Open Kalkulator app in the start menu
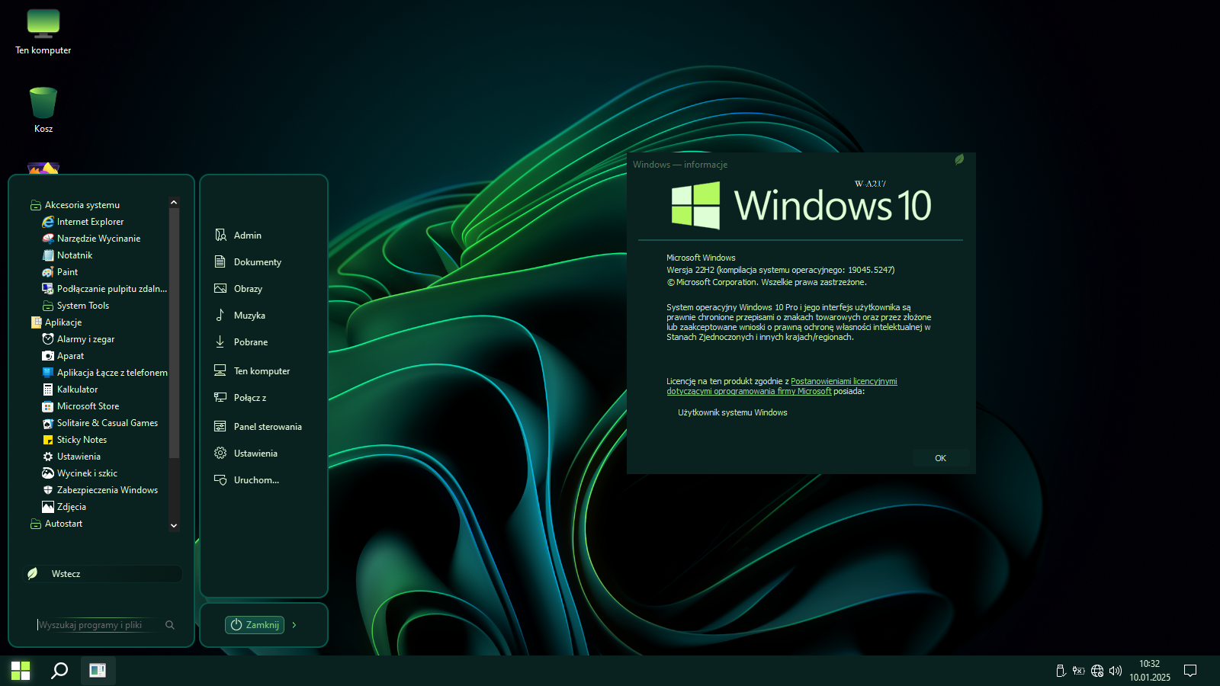 (77, 389)
